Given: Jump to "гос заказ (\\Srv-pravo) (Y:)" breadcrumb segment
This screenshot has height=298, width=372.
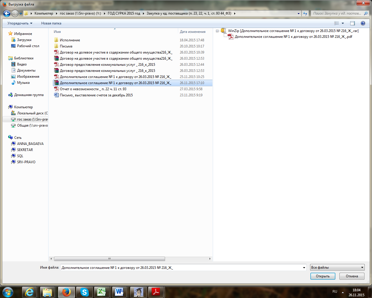Looking at the screenshot, I should (81, 13).
